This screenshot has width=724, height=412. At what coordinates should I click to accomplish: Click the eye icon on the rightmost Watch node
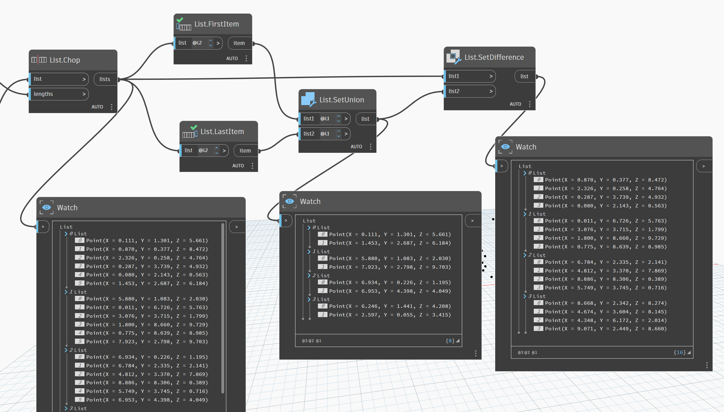tap(505, 147)
